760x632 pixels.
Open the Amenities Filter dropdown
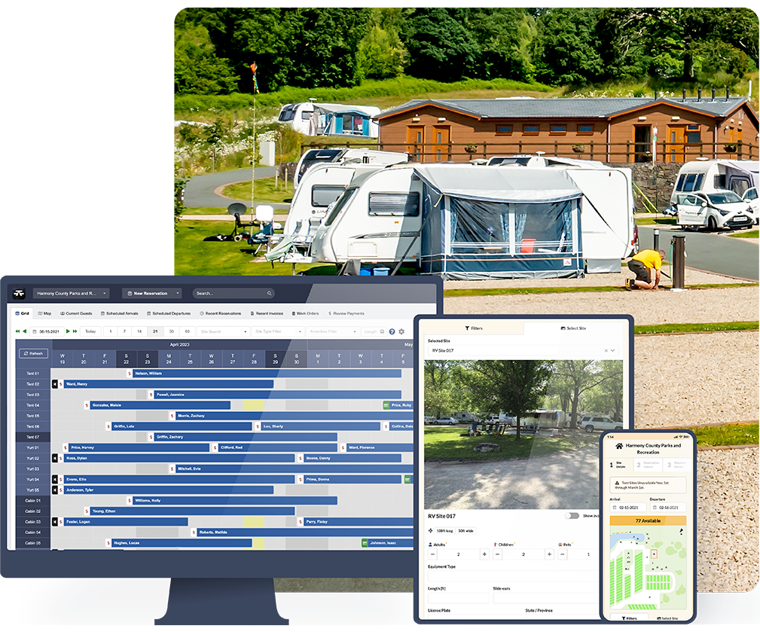pos(332,331)
